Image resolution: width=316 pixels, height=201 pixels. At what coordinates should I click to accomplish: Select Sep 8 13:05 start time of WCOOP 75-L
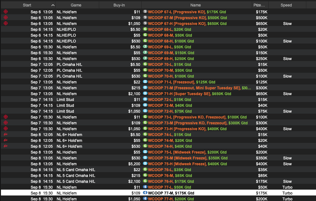point(42,152)
